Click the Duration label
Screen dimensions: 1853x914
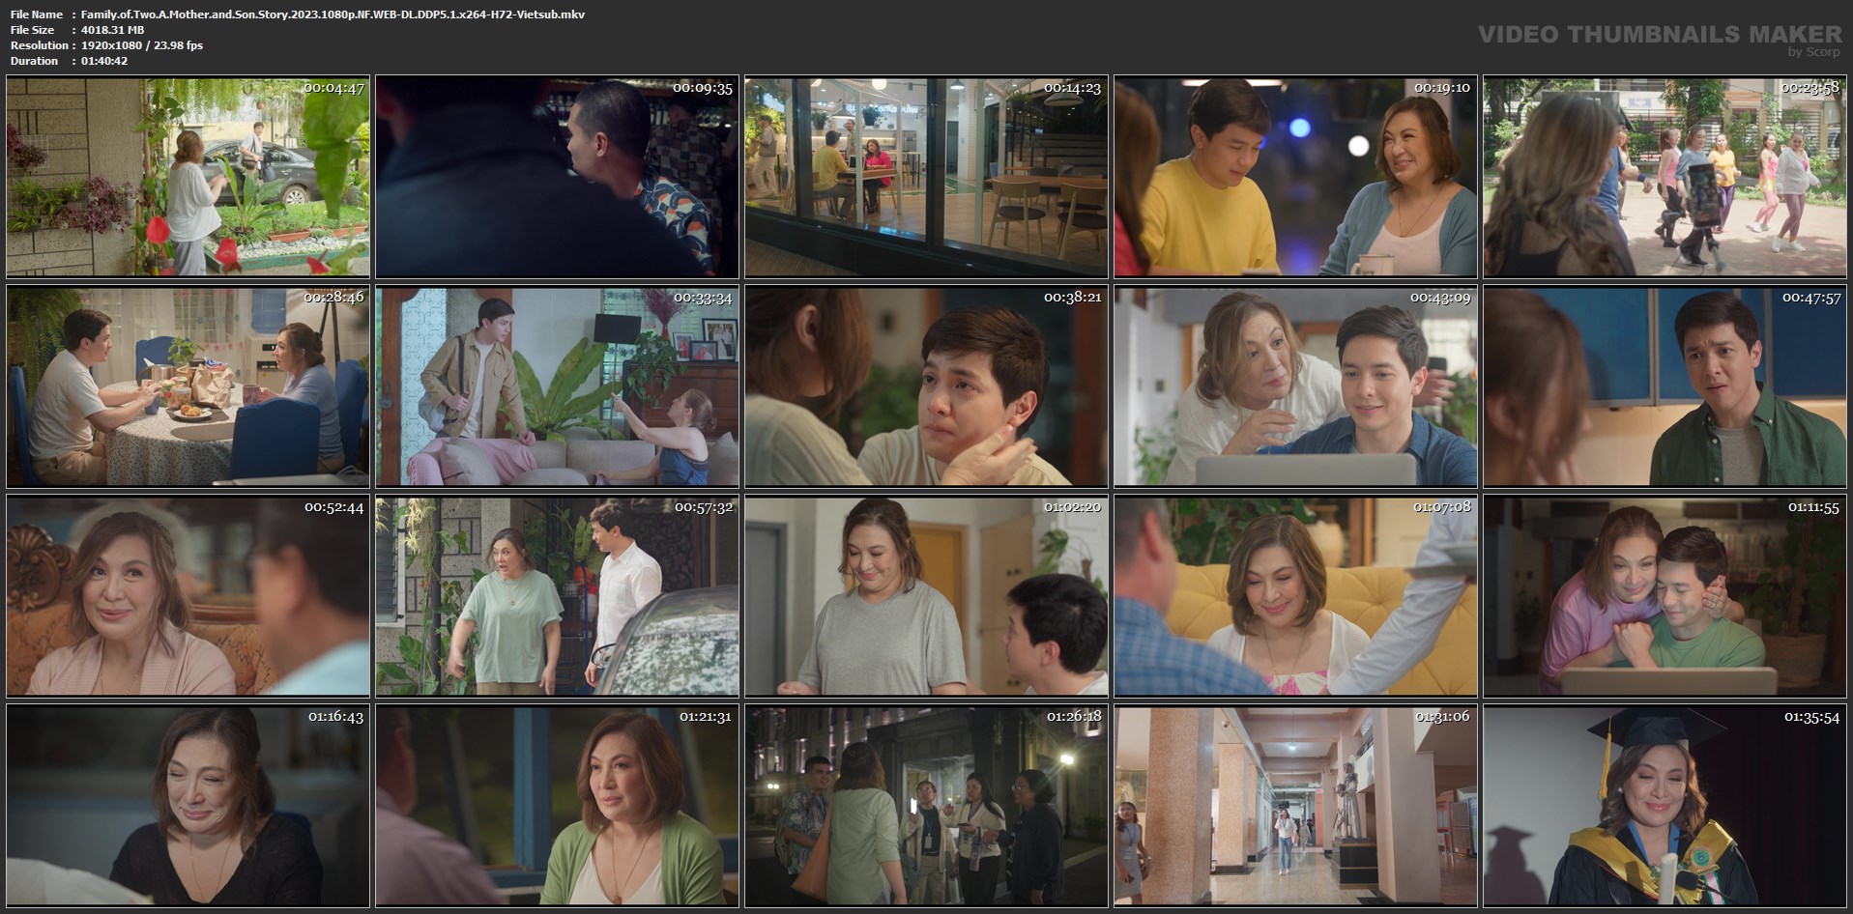pyautogui.click(x=34, y=61)
